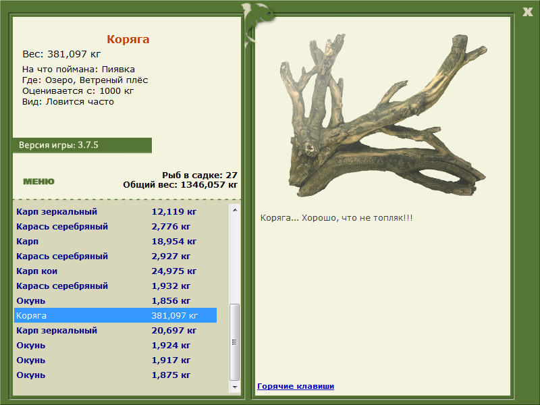540x405 pixels.
Task: Click the Коряга... Хорошо, что не топляк description
Action: [x=336, y=218]
